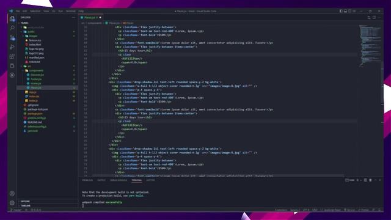Open the Selection menu

(x=35, y=11)
